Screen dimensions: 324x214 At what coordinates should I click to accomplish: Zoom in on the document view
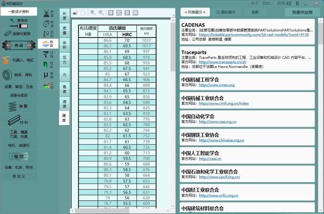[x=93, y=13]
